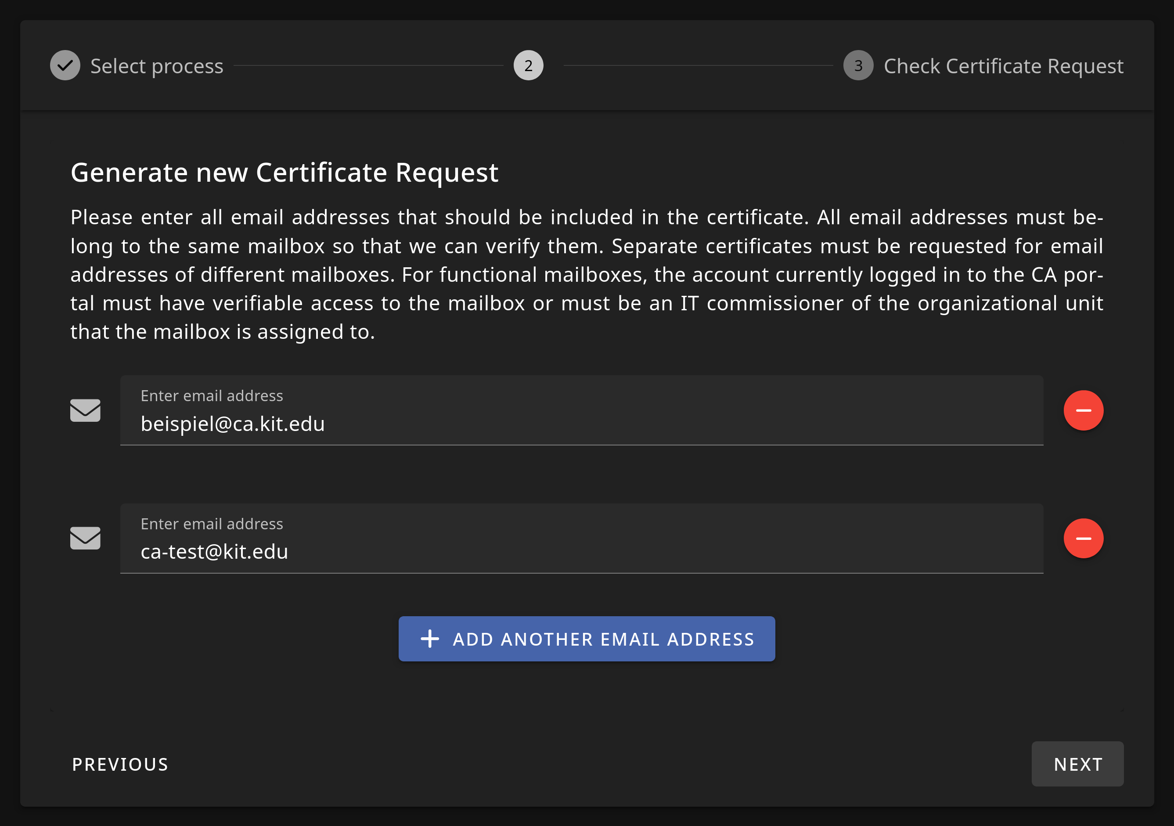Go back to the Select process step
Viewport: 1174px width, 826px height.
pyautogui.click(x=156, y=66)
